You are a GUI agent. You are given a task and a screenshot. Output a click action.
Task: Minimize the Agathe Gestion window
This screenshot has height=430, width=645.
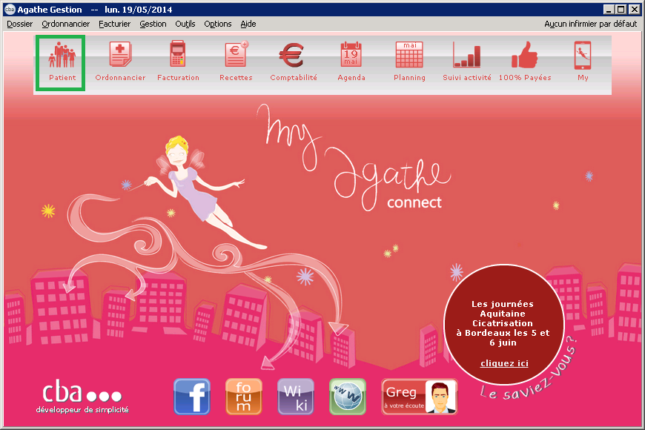[x=609, y=9]
